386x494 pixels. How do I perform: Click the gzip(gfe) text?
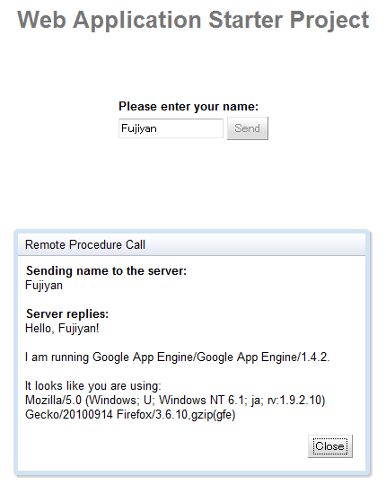coord(214,415)
